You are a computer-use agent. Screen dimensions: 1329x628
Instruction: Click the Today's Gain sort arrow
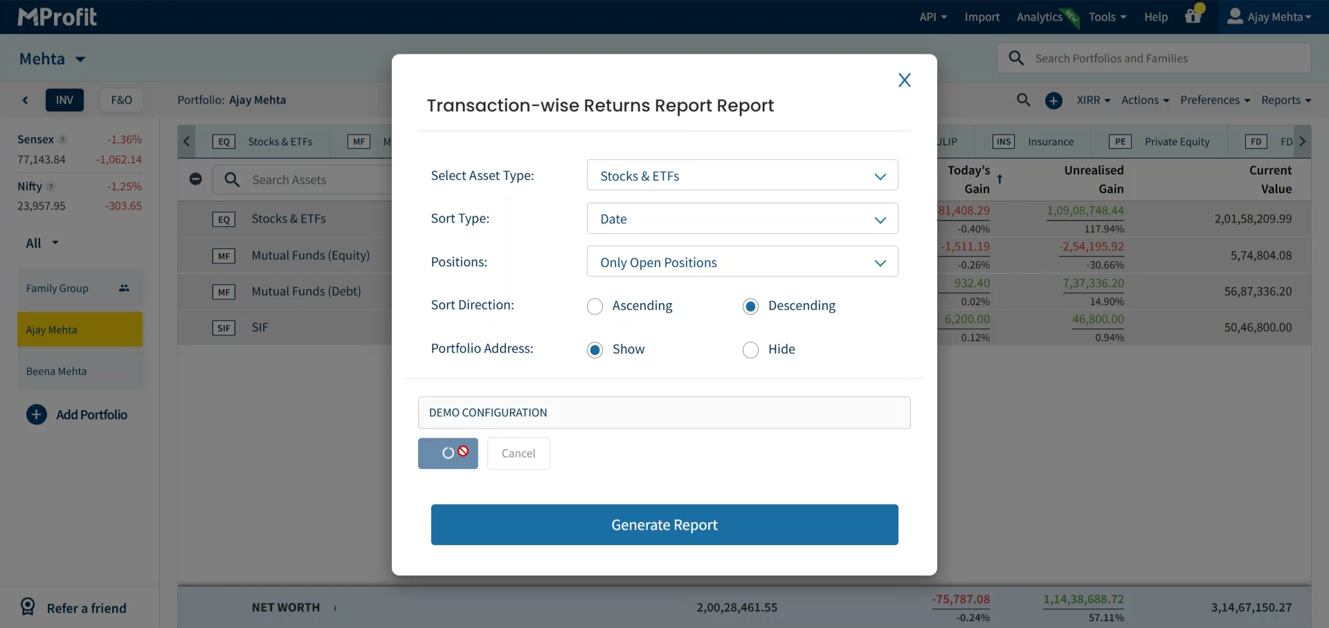coord(1000,179)
